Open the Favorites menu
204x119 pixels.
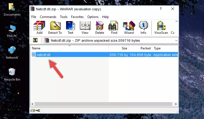click(x=77, y=17)
